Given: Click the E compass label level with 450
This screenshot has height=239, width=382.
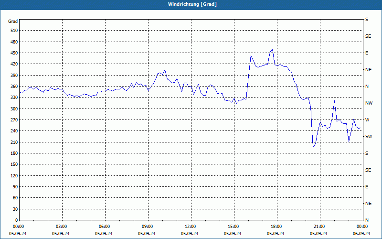Looking at the screenshot, I should (x=367, y=53).
